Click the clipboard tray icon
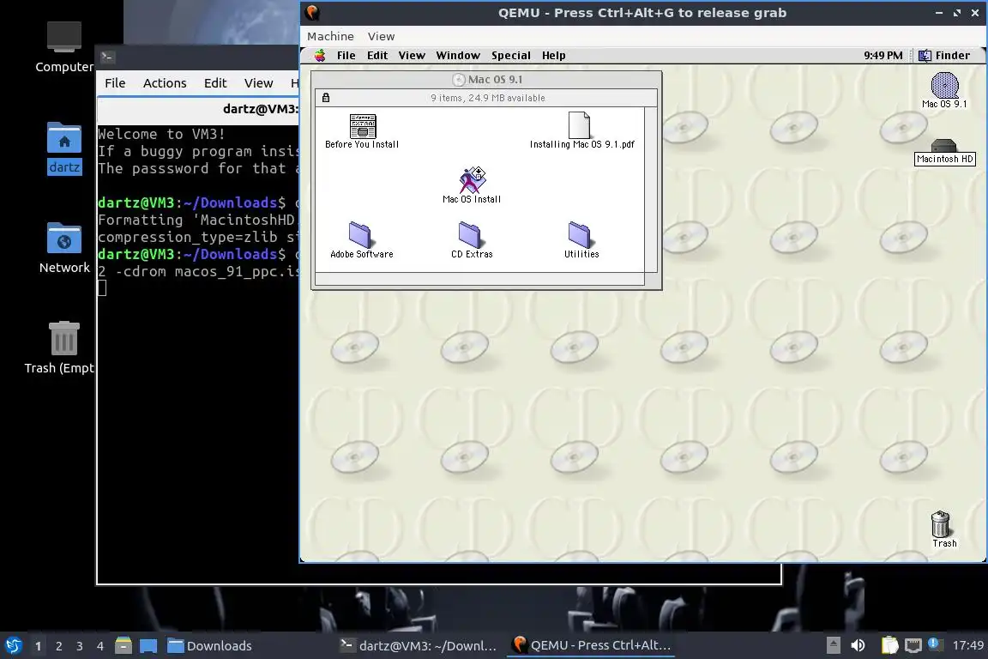 [889, 645]
